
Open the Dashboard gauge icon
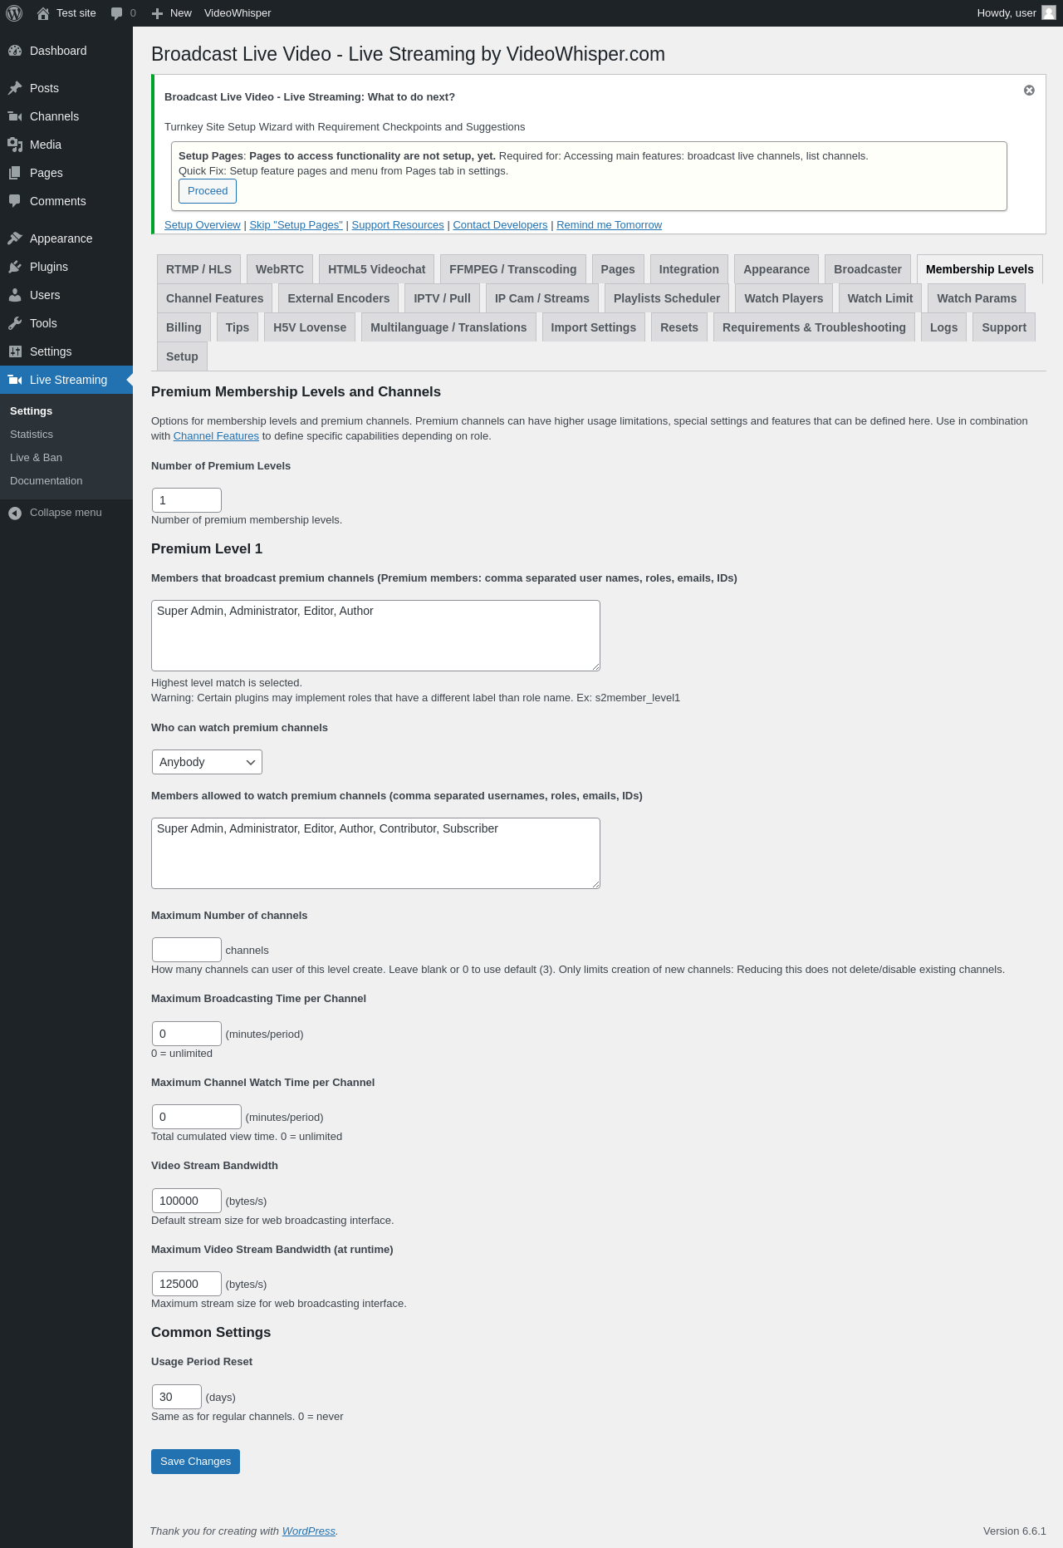[x=15, y=51]
